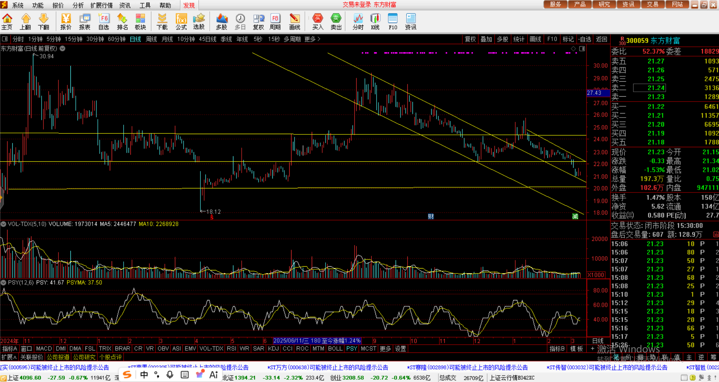Open the 选股 stock picker icon
The image size is (719, 382).
[x=199, y=22]
